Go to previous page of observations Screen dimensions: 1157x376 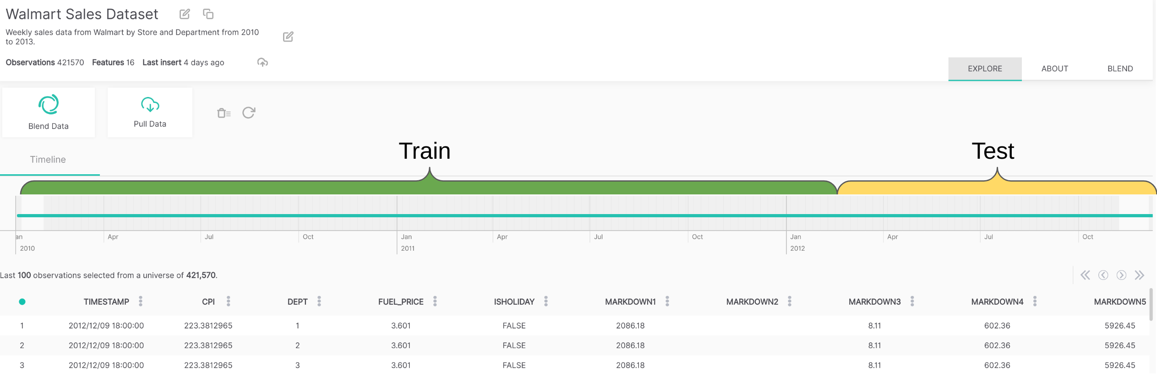[x=1103, y=275]
